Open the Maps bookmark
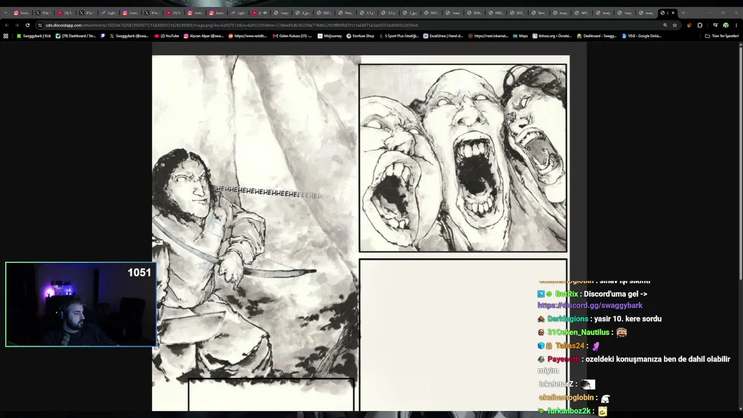Viewport: 743px width, 418px height. pyautogui.click(x=520, y=36)
